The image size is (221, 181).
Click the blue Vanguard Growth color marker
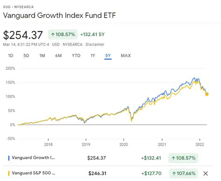[9, 158]
